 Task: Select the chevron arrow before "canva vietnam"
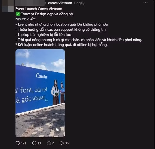click(x=46, y=3)
